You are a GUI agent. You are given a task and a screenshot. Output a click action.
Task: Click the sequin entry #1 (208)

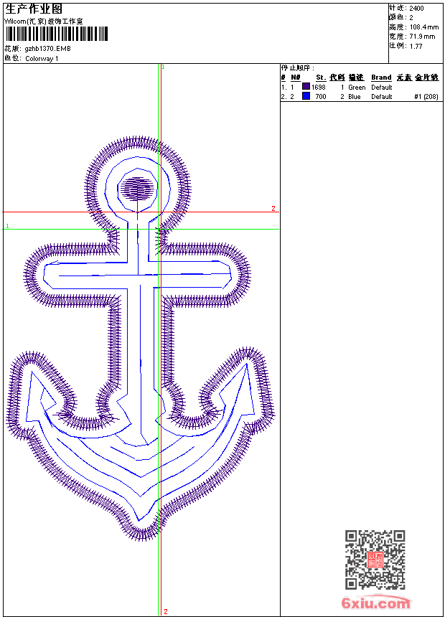click(426, 97)
